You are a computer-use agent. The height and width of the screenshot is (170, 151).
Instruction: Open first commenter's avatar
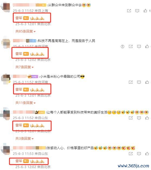coord(6,7)
